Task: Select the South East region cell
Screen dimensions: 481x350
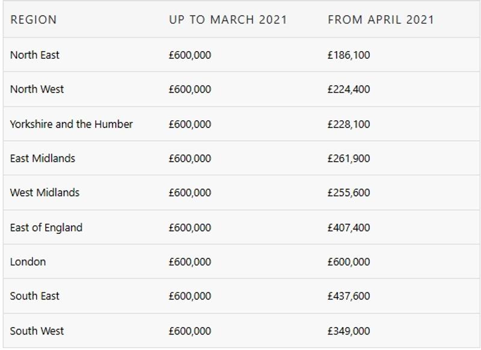Action: (35, 296)
